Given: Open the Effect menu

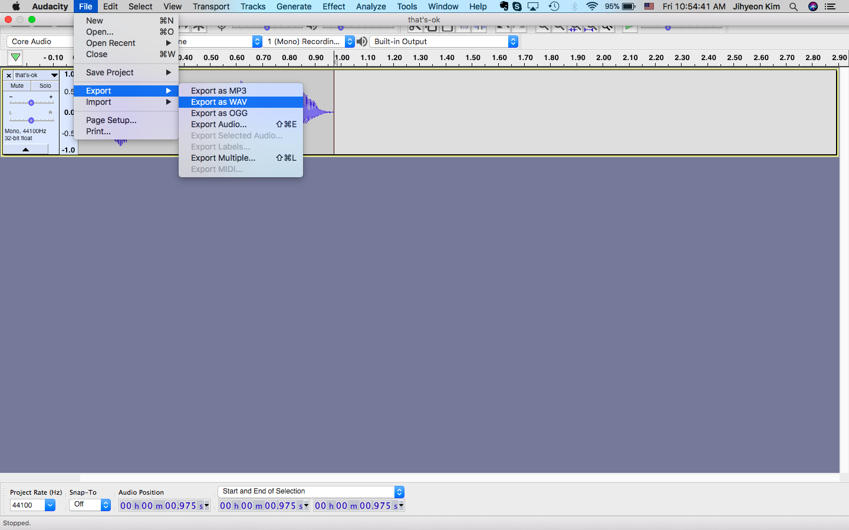Looking at the screenshot, I should pyautogui.click(x=334, y=6).
